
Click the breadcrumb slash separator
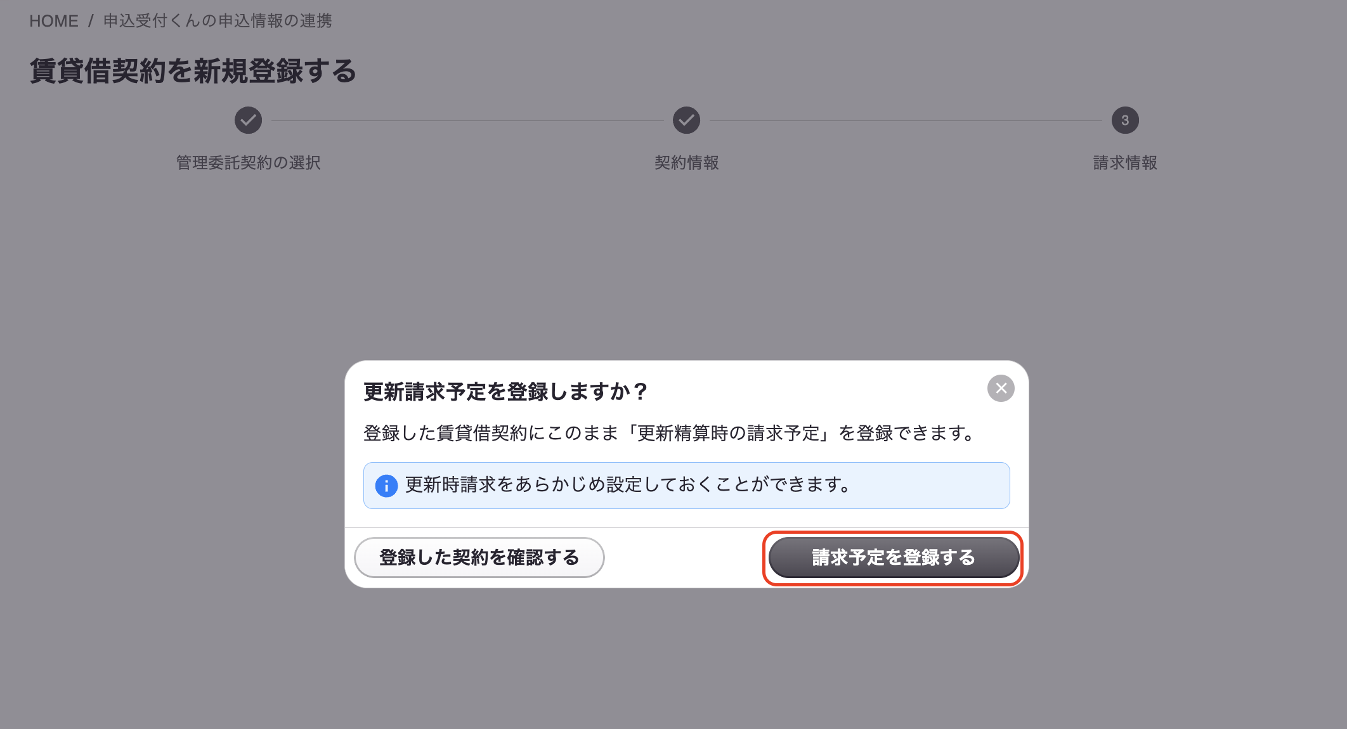coord(91,21)
